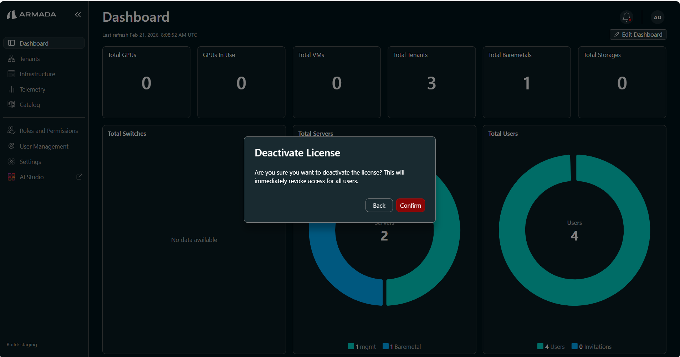Open the Settings gear icon

[12, 161]
